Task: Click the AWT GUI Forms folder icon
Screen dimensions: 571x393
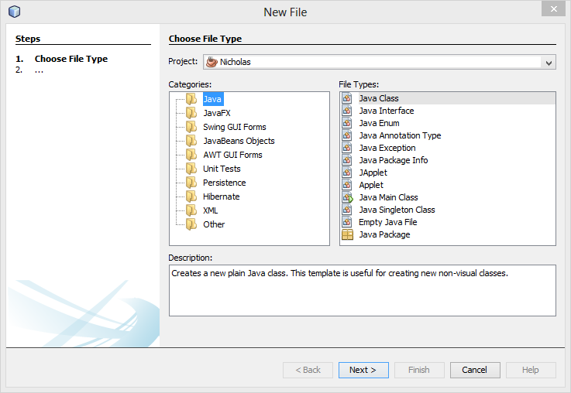Action: pos(191,155)
